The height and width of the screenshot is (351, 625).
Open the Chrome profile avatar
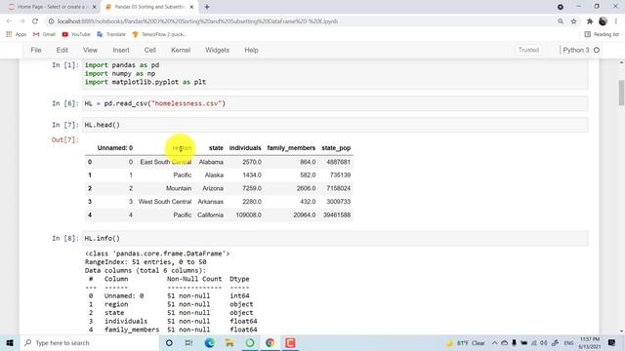click(x=604, y=21)
